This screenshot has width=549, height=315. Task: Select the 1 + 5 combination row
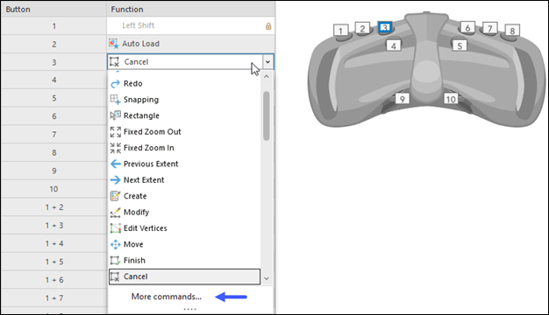(53, 262)
